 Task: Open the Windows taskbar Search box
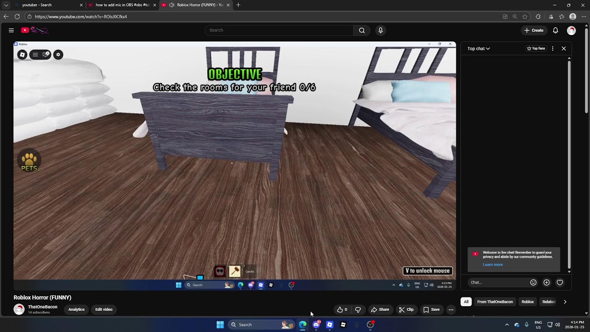(x=261, y=325)
